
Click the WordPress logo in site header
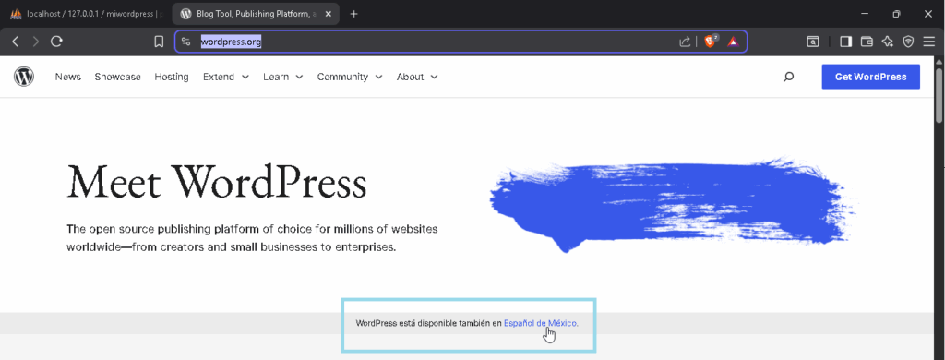24,77
